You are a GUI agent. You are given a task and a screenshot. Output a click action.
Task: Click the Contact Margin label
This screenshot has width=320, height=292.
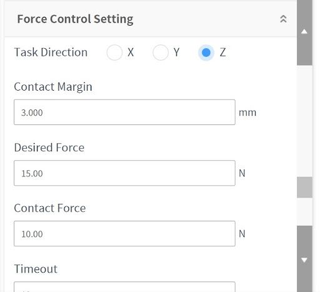pyautogui.click(x=53, y=87)
